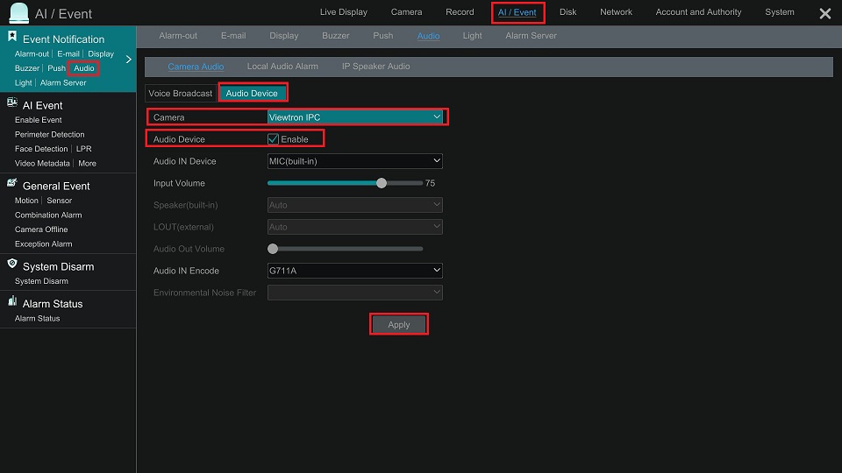The height and width of the screenshot is (473, 842).
Task: Click the alarm siren icon beside AI / Event title
Action: (18, 13)
